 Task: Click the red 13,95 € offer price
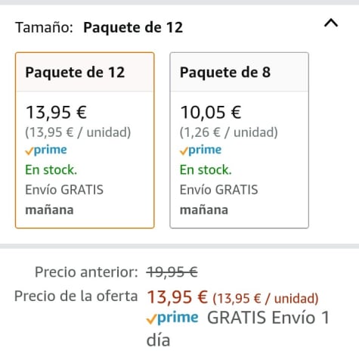177,297
